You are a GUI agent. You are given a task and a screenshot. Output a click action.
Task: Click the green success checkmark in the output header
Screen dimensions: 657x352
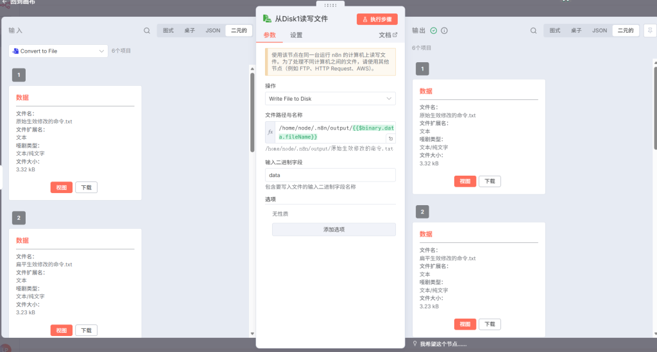click(434, 30)
